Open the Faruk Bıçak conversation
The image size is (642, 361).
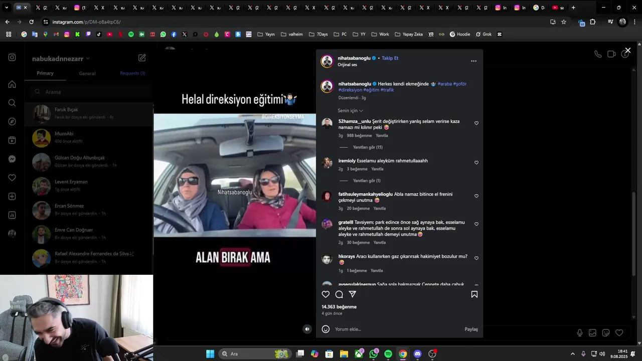[89, 113]
